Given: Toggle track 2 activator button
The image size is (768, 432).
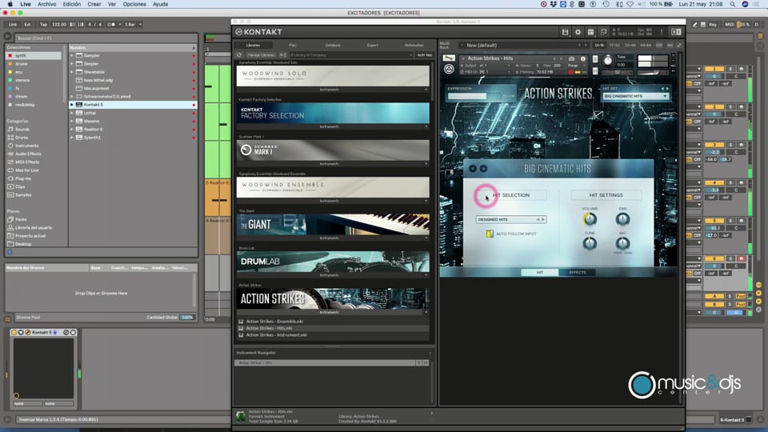Looking at the screenshot, I should tap(714, 106).
